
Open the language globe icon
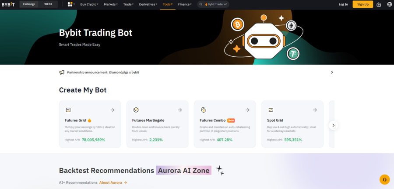pos(390,4)
